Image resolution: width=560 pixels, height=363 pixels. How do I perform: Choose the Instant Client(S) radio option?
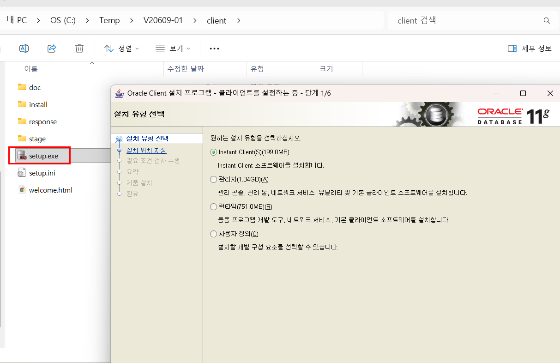213,152
